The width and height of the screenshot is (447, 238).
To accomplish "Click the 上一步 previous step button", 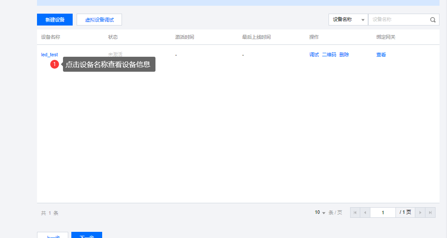I will (x=52, y=235).
